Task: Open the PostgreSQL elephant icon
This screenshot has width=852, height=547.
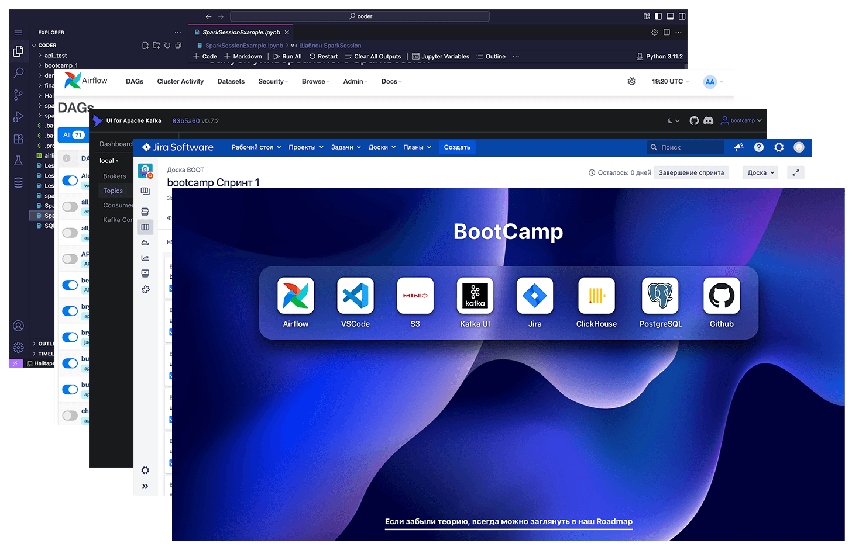Action: pyautogui.click(x=660, y=296)
